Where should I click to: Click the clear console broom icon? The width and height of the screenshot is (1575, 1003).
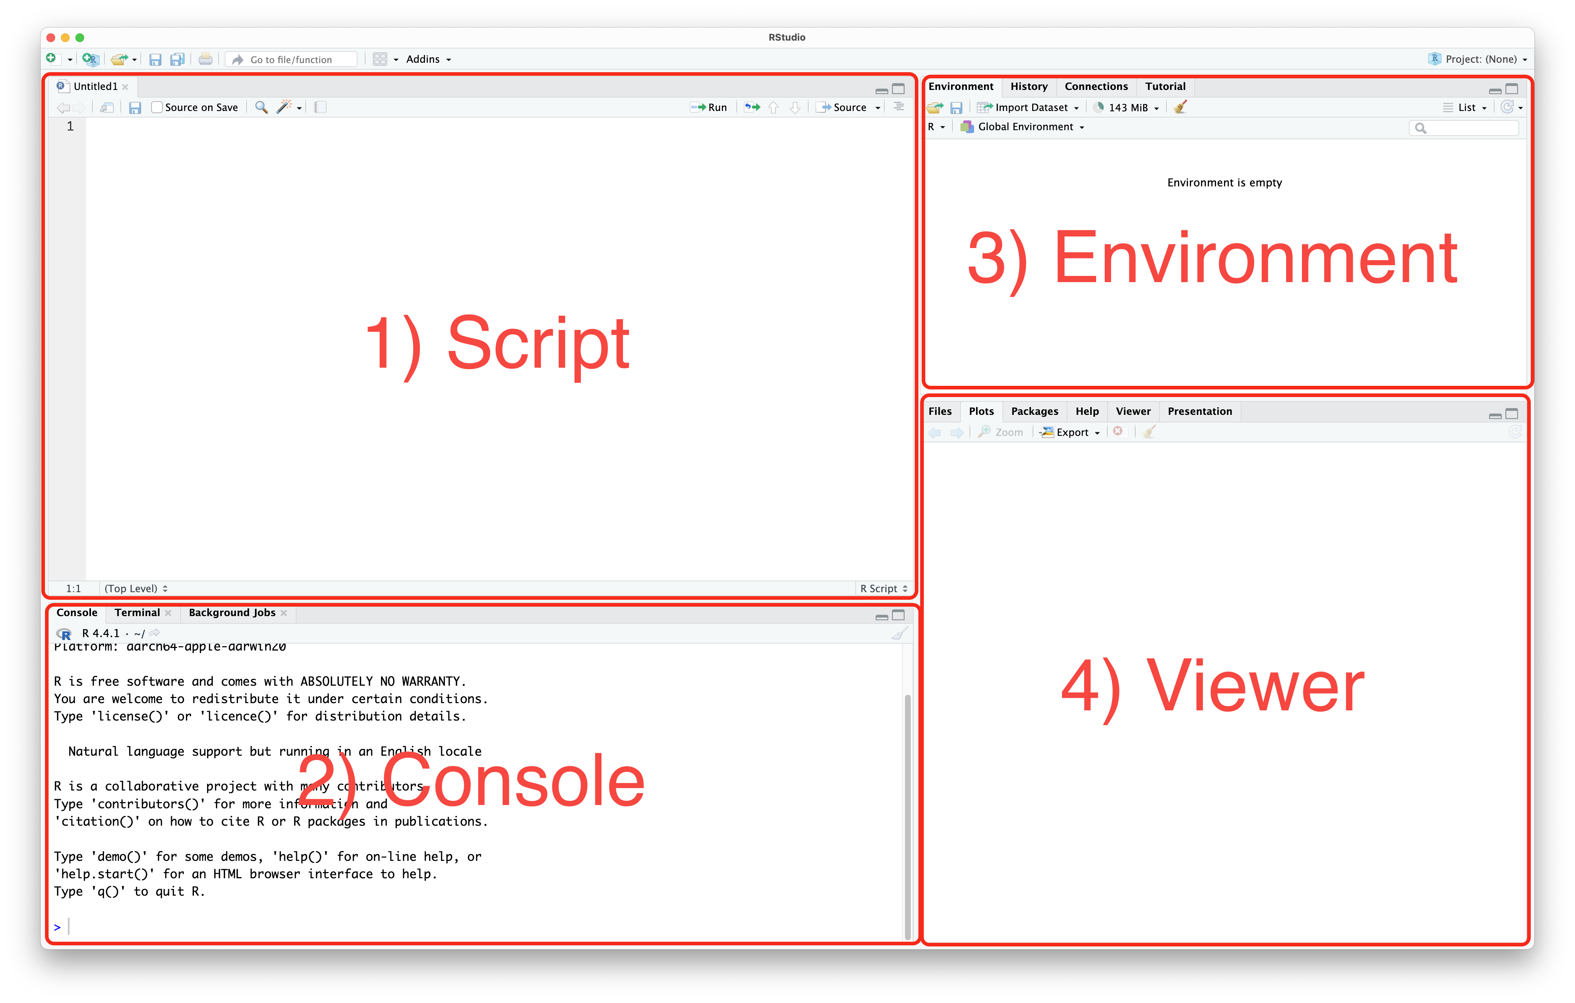tap(900, 633)
